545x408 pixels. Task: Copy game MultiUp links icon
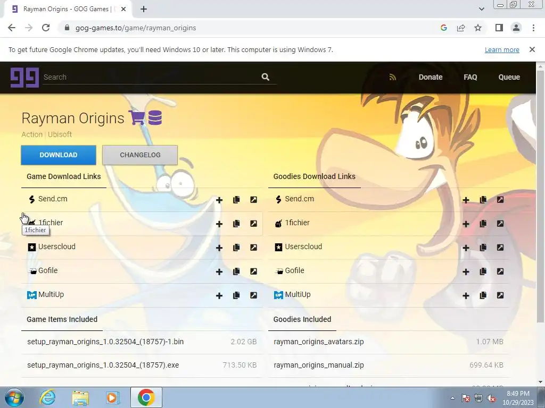click(x=236, y=295)
